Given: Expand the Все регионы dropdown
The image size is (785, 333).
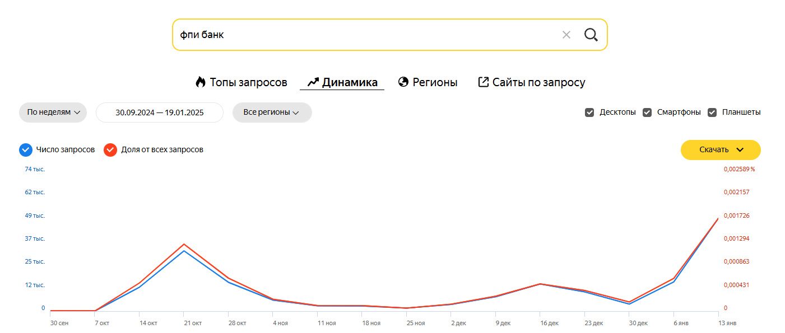Looking at the screenshot, I should [x=272, y=112].
